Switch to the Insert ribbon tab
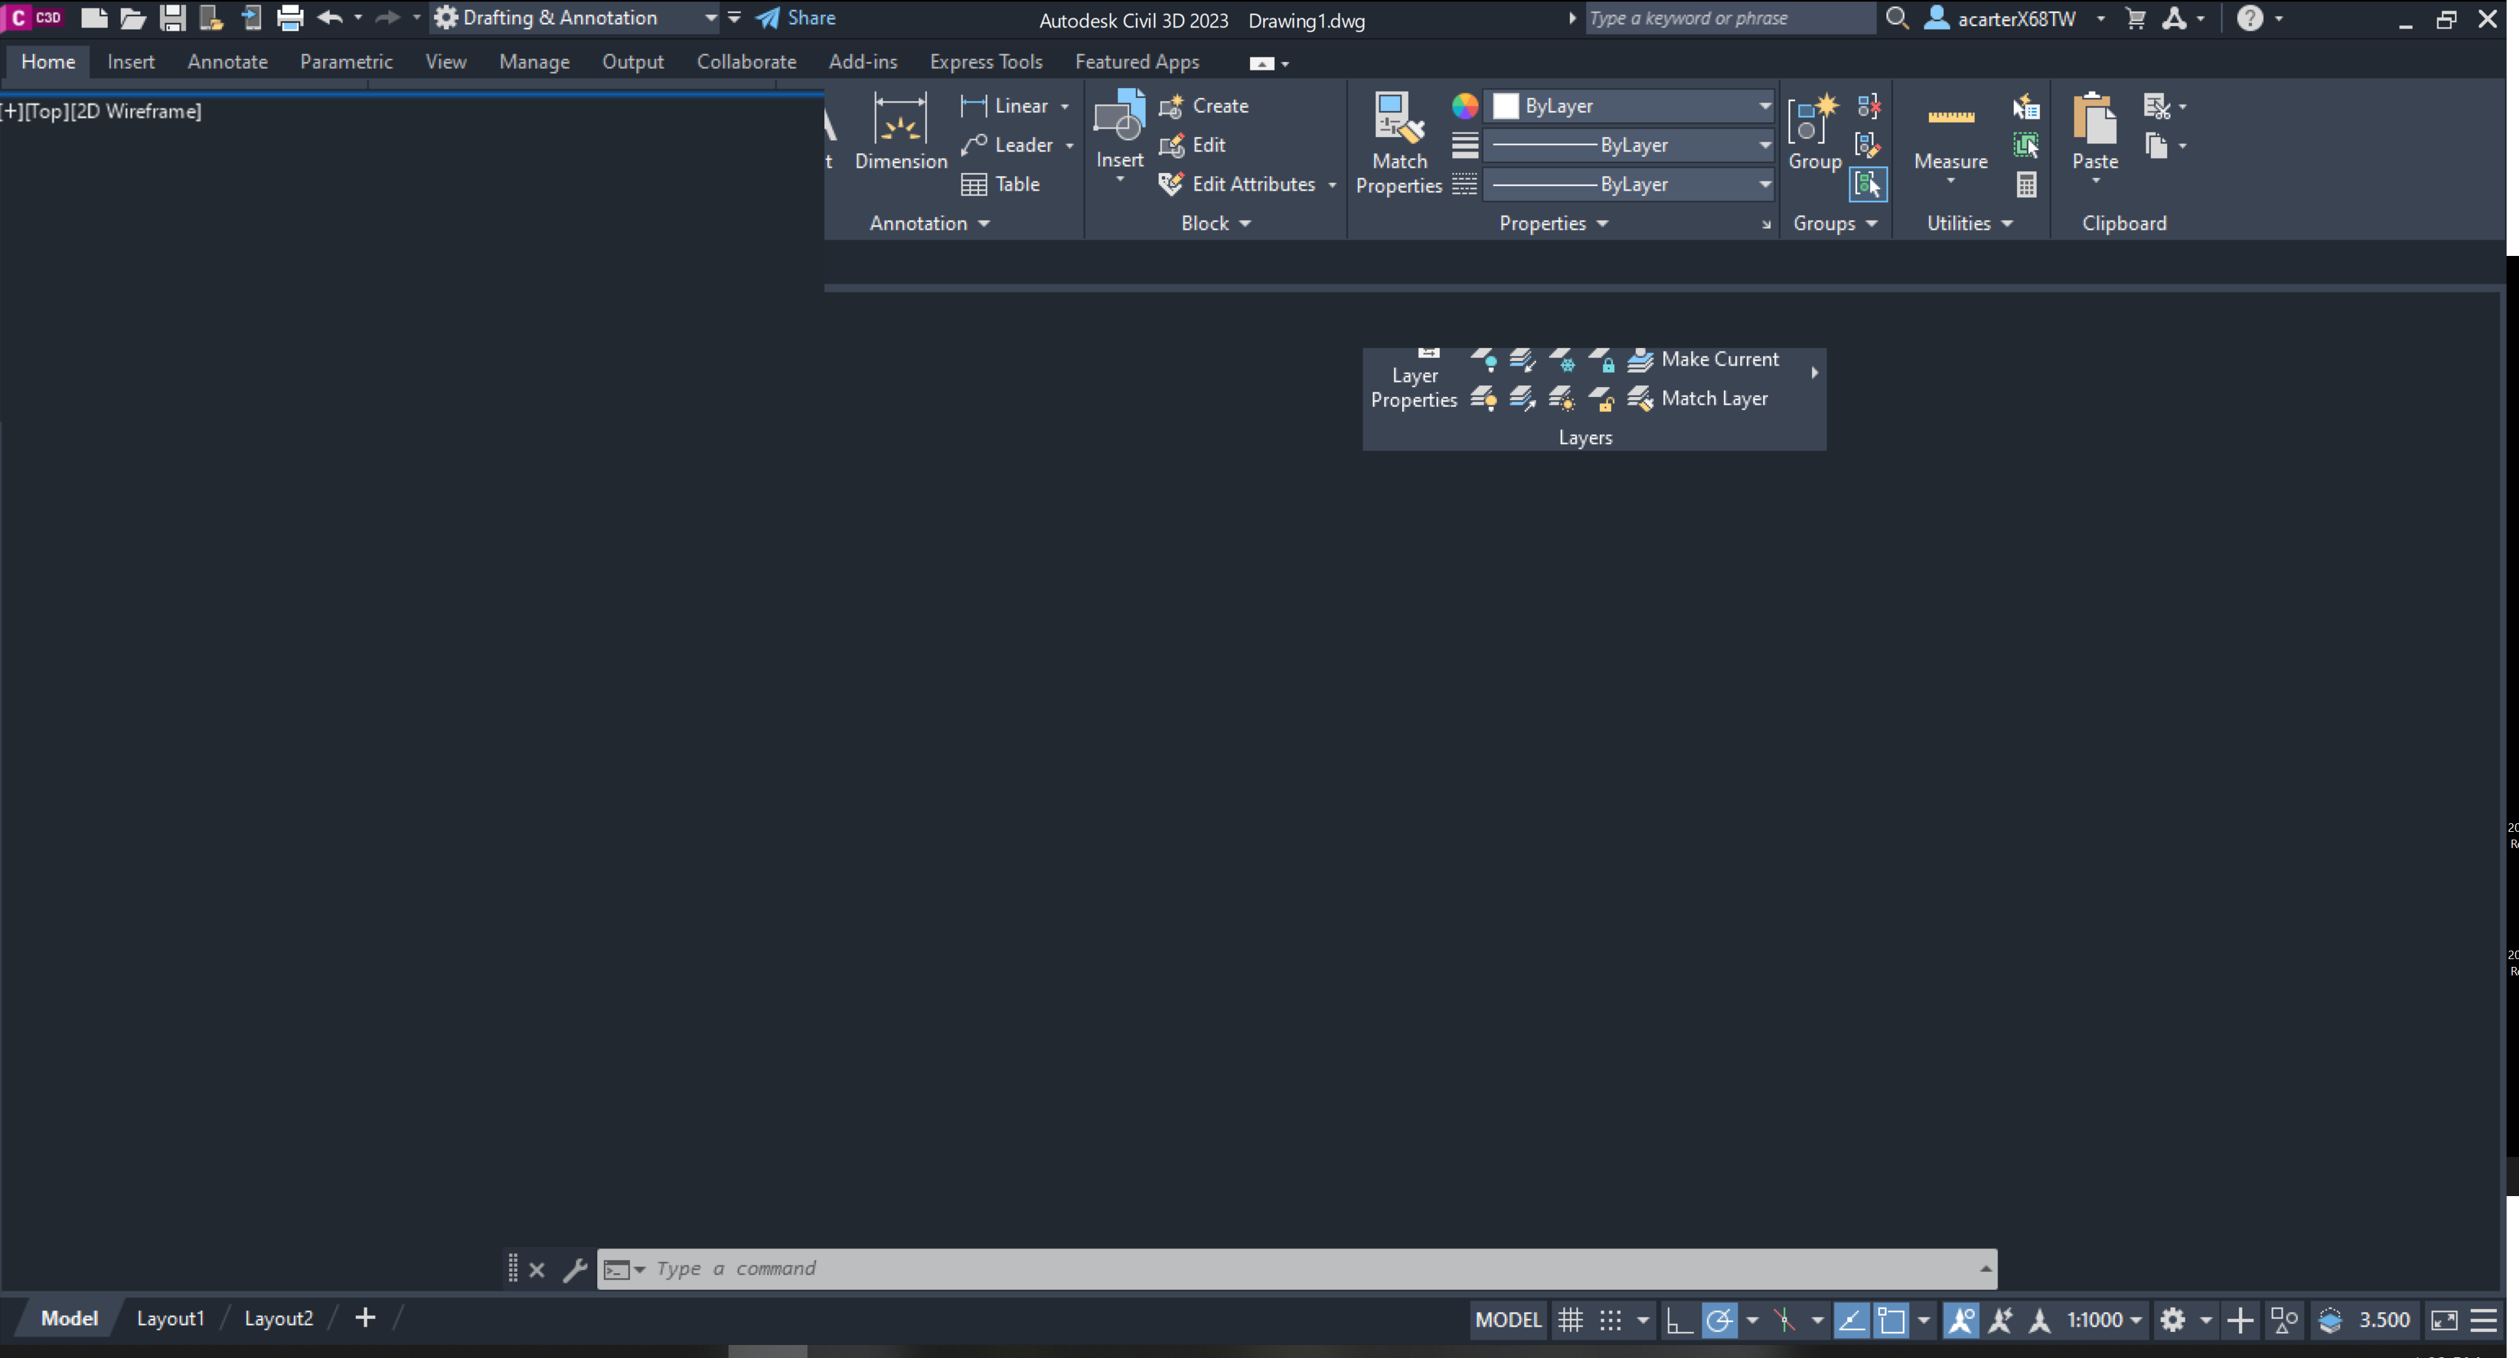This screenshot has height=1358, width=2519. [x=131, y=61]
